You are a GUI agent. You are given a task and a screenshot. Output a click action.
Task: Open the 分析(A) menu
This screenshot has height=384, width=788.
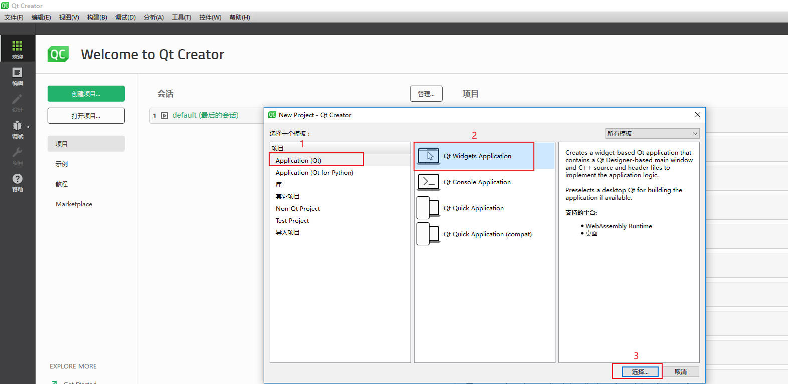pos(154,17)
